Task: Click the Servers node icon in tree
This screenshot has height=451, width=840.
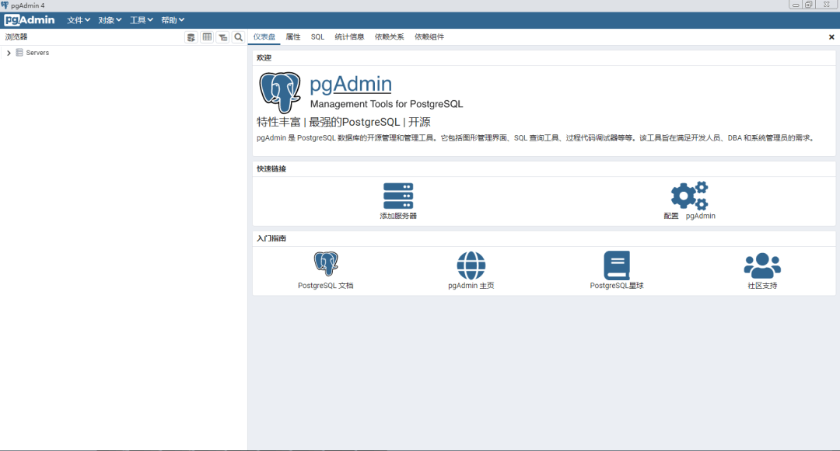Action: click(19, 52)
